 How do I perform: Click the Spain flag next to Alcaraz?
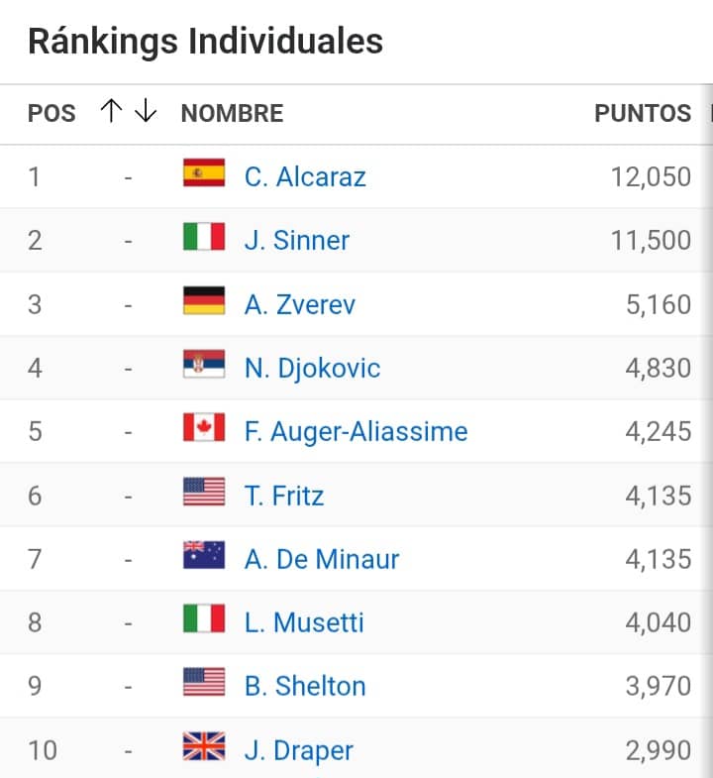204,173
